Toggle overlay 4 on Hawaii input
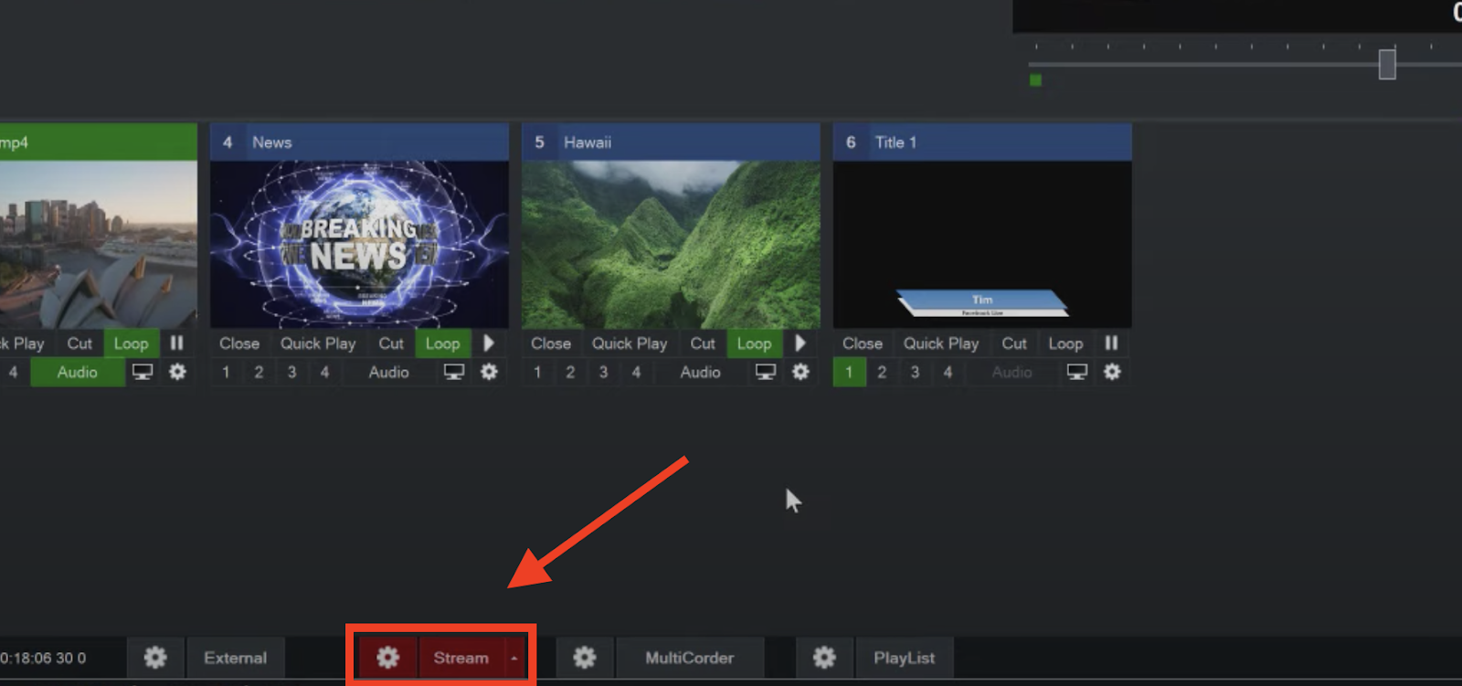Image resolution: width=1462 pixels, height=686 pixels. pyautogui.click(x=636, y=372)
